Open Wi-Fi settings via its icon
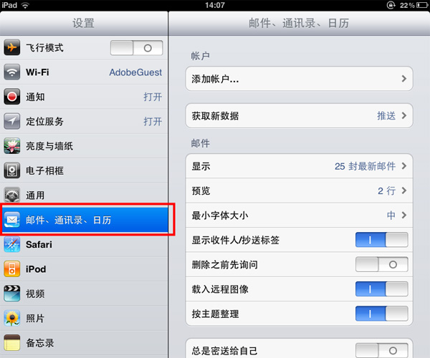Screen dimensions: 430x358 [x=11, y=72]
